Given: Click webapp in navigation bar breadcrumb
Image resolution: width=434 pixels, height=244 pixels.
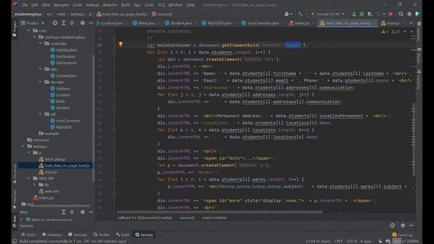Looking at the screenshot, I should coord(77,14).
